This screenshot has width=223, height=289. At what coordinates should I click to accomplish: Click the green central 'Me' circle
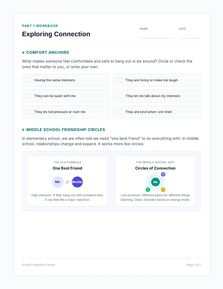155,182
